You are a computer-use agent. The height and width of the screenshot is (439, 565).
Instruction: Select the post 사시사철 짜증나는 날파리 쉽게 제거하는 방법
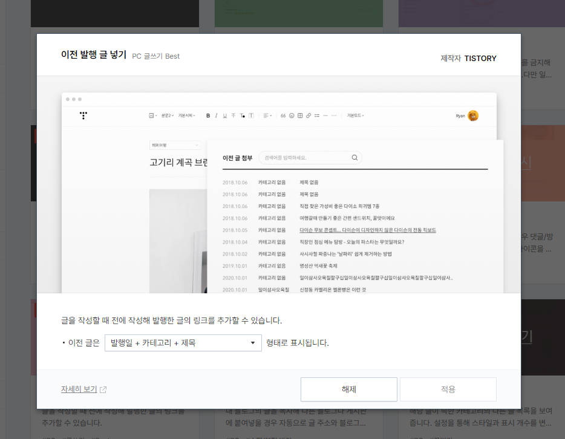click(345, 254)
